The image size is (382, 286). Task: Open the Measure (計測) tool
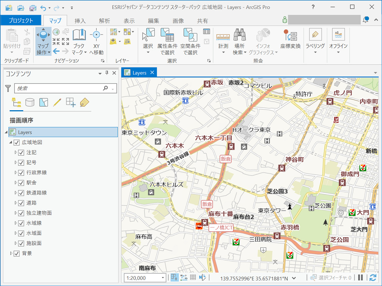tap(223, 36)
